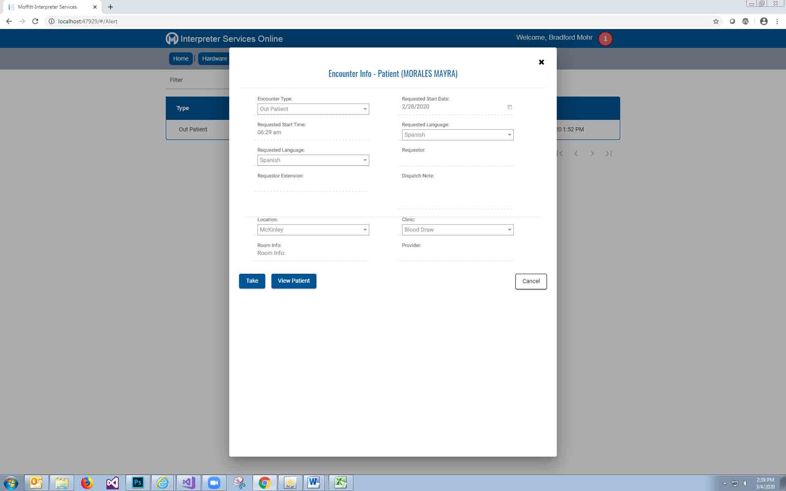Viewport: 786px width, 491px height.
Task: Open Zoom from the taskbar
Action: coord(214,483)
